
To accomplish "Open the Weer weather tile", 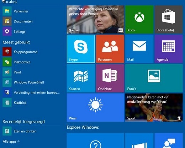I will point(95,108).
